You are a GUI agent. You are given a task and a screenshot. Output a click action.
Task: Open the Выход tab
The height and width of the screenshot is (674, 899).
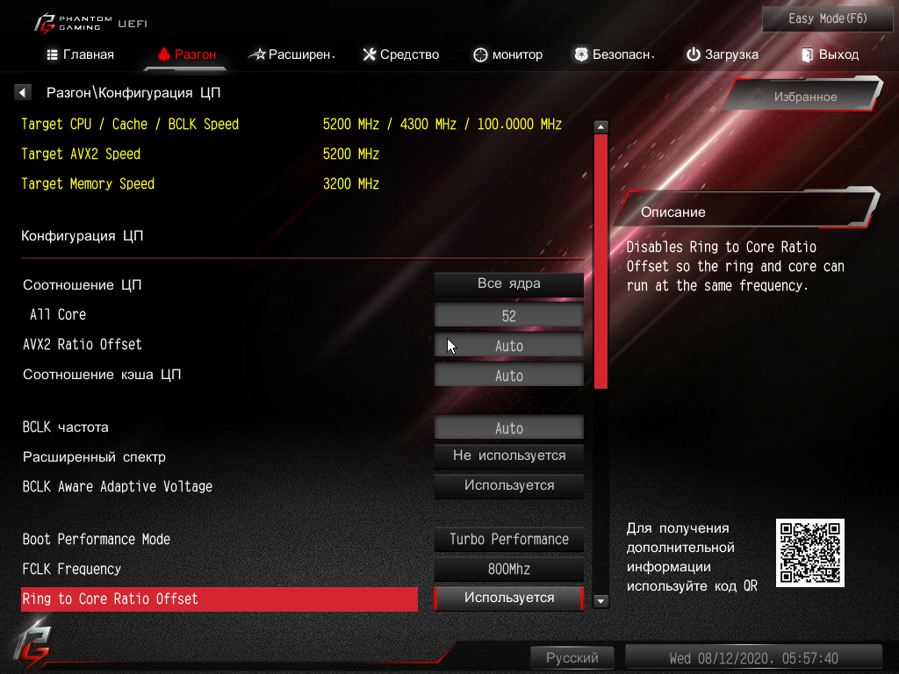pyautogui.click(x=831, y=54)
